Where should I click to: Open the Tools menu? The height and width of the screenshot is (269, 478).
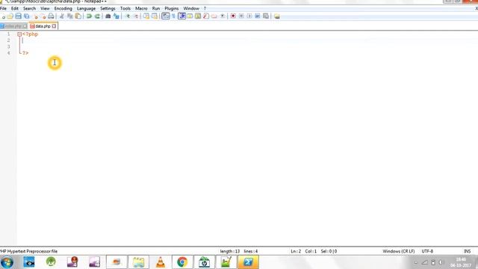coord(125,8)
